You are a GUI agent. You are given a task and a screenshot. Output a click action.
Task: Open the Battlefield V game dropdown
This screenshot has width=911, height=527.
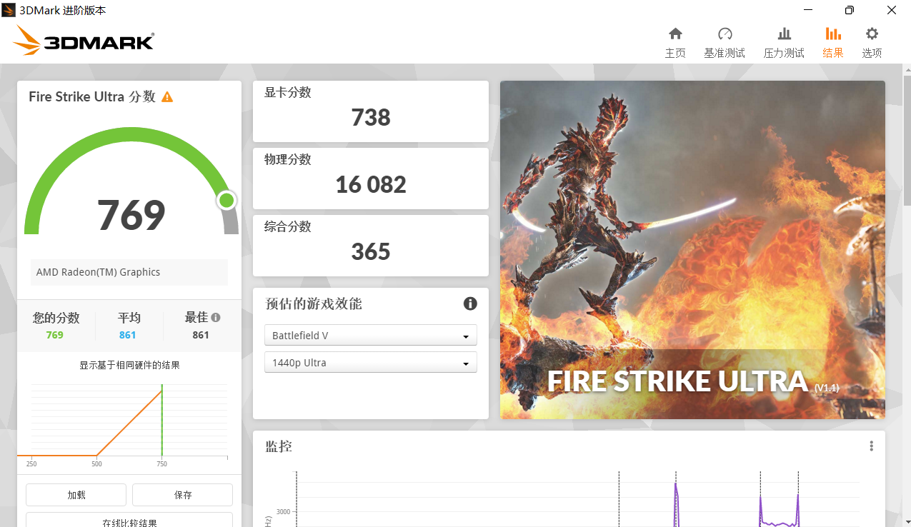[371, 336]
